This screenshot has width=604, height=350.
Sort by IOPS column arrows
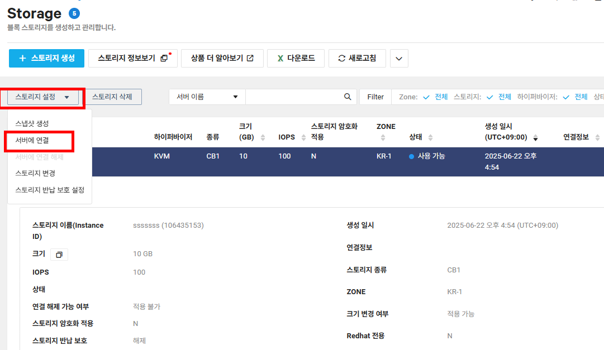click(x=303, y=137)
